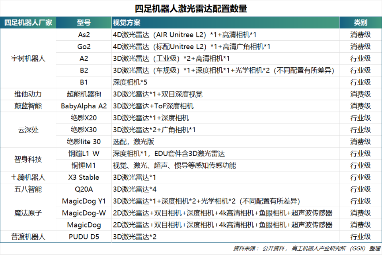Select the 视觉方案 column header
Screen dimensions: 382x255
[225, 22]
